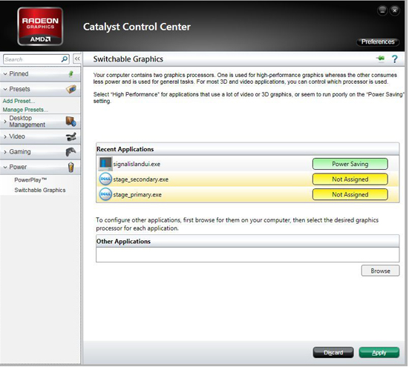
Task: Select the signalislandui.exe file name
Action: click(x=137, y=164)
